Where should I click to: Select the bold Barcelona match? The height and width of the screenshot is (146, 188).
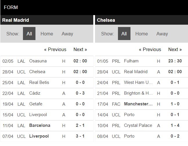pyautogui.click(x=40, y=125)
